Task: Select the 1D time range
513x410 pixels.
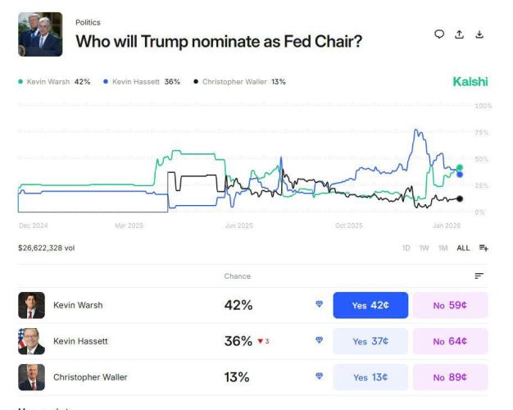Action: coord(406,248)
